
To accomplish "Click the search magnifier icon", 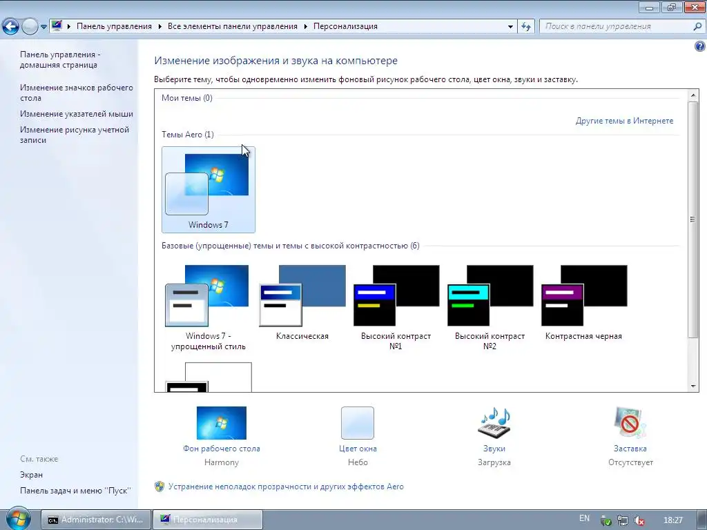I will [697, 27].
